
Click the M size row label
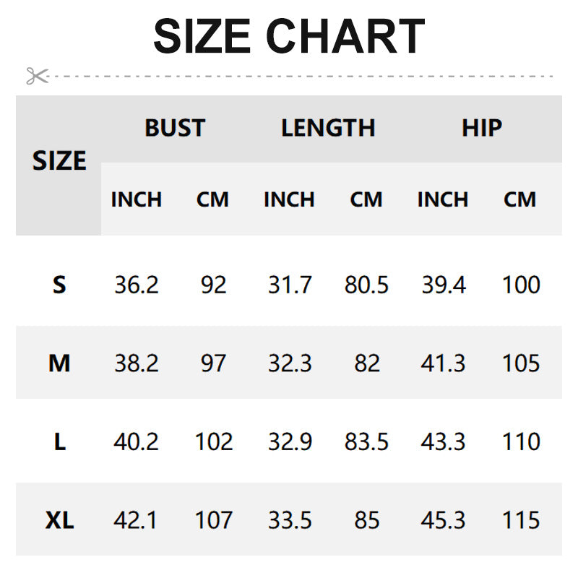(x=59, y=363)
